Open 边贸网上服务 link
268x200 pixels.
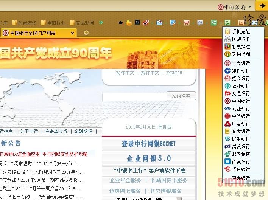pyautogui.click(x=125, y=191)
